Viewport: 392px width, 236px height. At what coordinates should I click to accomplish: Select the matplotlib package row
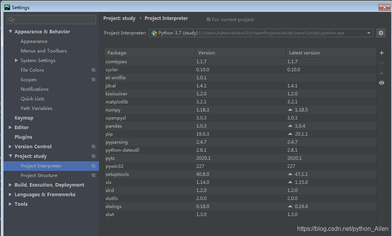point(241,102)
